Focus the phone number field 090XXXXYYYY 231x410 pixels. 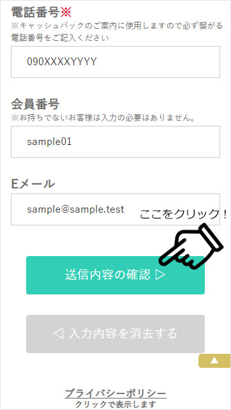(115, 62)
